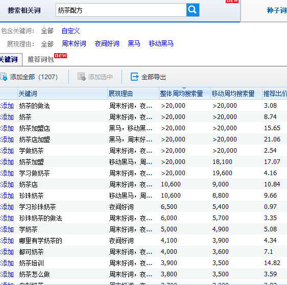Image resolution: width=287 pixels, height=285 pixels.
Task: Add the keyword 珍珠奶茶
Action: [7, 196]
